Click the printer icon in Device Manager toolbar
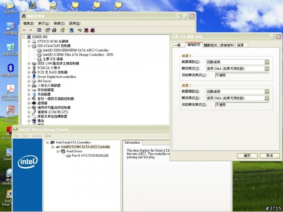This screenshot has width=283, height=212. pos(54,30)
